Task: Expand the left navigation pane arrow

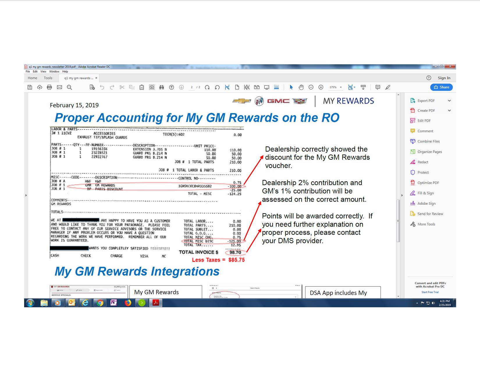Action: pos(26,195)
